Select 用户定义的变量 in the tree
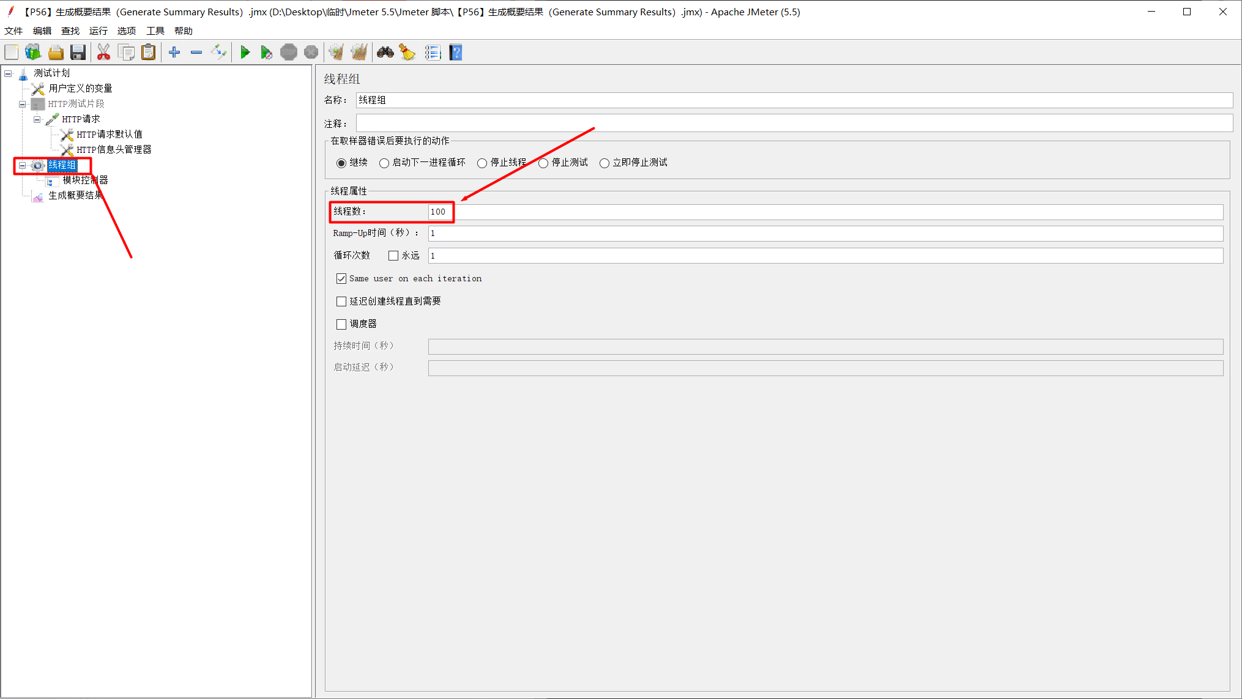 click(80, 89)
